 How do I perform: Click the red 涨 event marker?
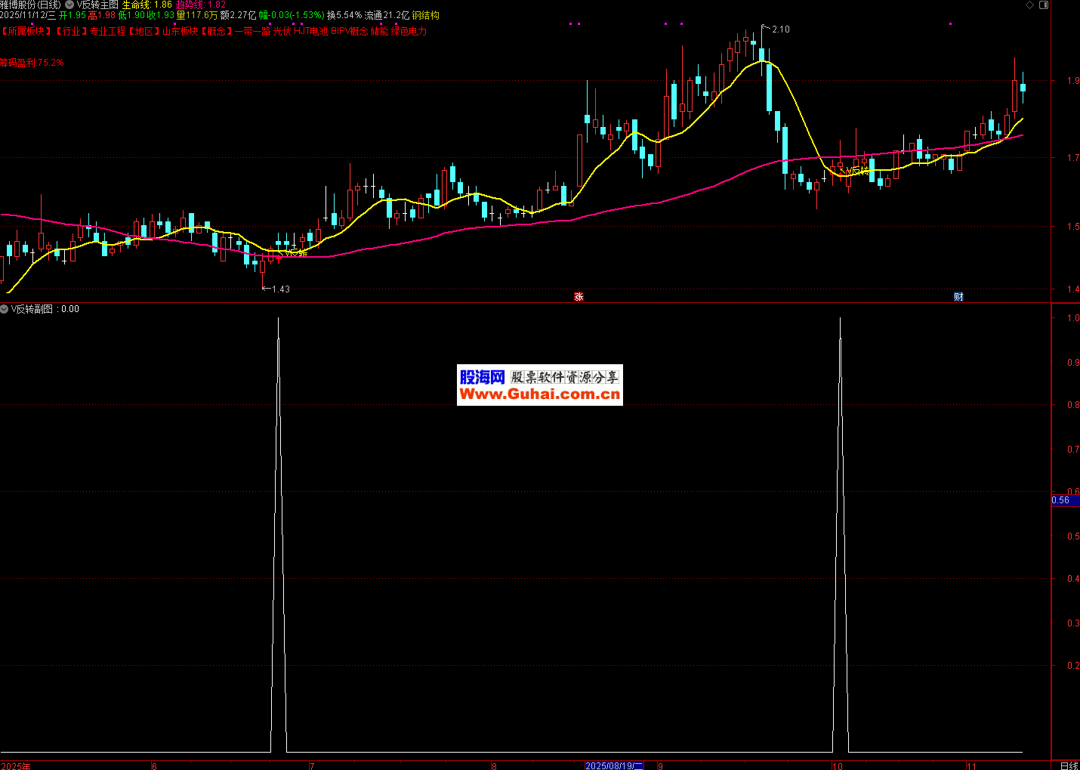[579, 297]
